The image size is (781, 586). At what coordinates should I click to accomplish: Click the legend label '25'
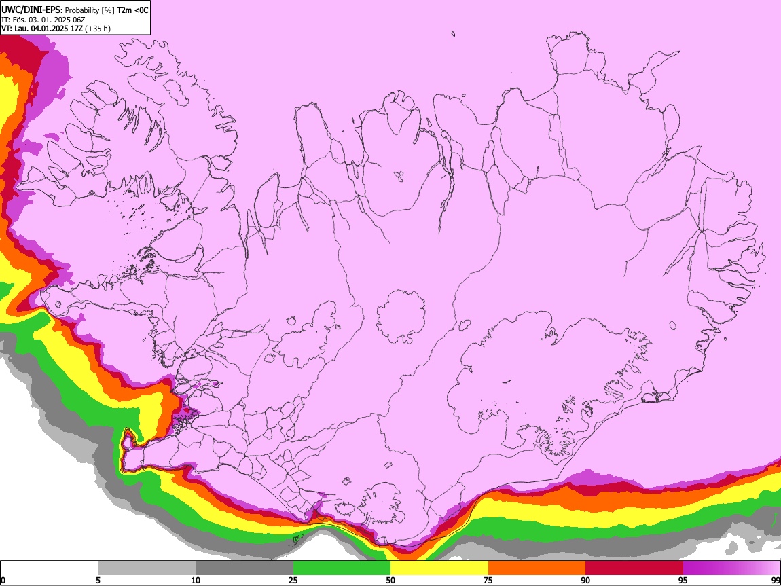click(293, 580)
